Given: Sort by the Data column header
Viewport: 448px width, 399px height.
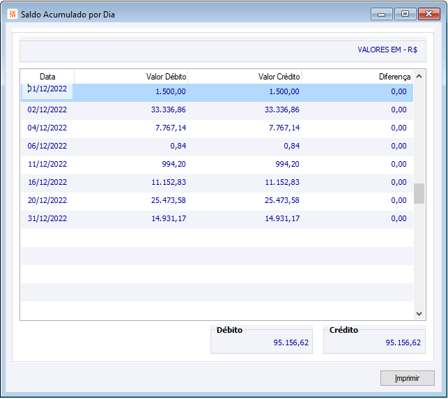Looking at the screenshot, I should [47, 77].
